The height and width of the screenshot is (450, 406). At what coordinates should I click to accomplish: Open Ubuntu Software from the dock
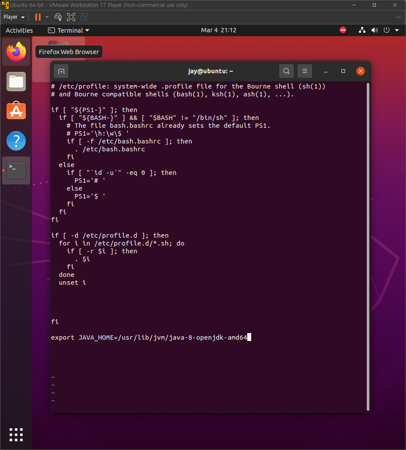[16, 111]
